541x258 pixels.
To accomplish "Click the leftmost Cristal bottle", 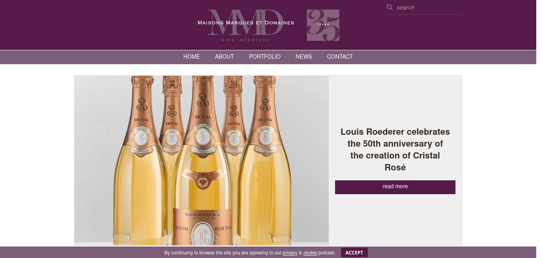I will point(141,161).
